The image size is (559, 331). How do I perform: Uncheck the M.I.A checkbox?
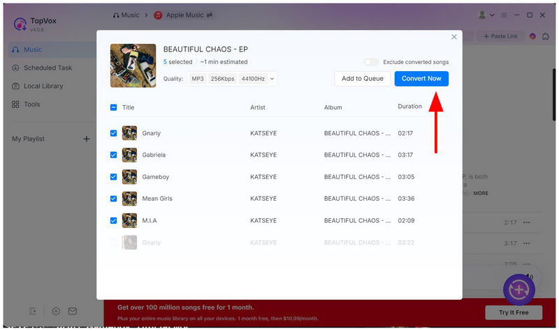(113, 221)
